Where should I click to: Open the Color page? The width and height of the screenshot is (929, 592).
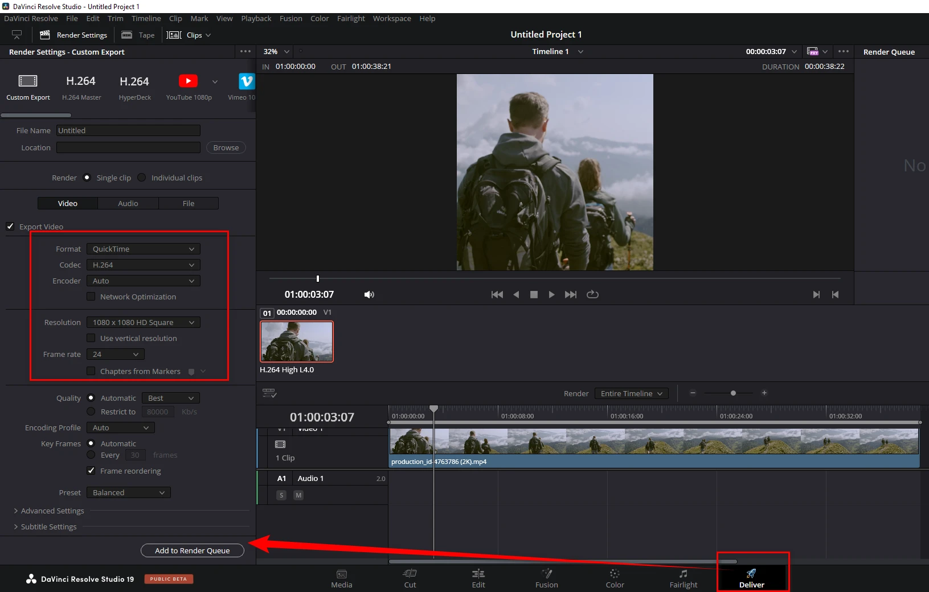coord(615,578)
